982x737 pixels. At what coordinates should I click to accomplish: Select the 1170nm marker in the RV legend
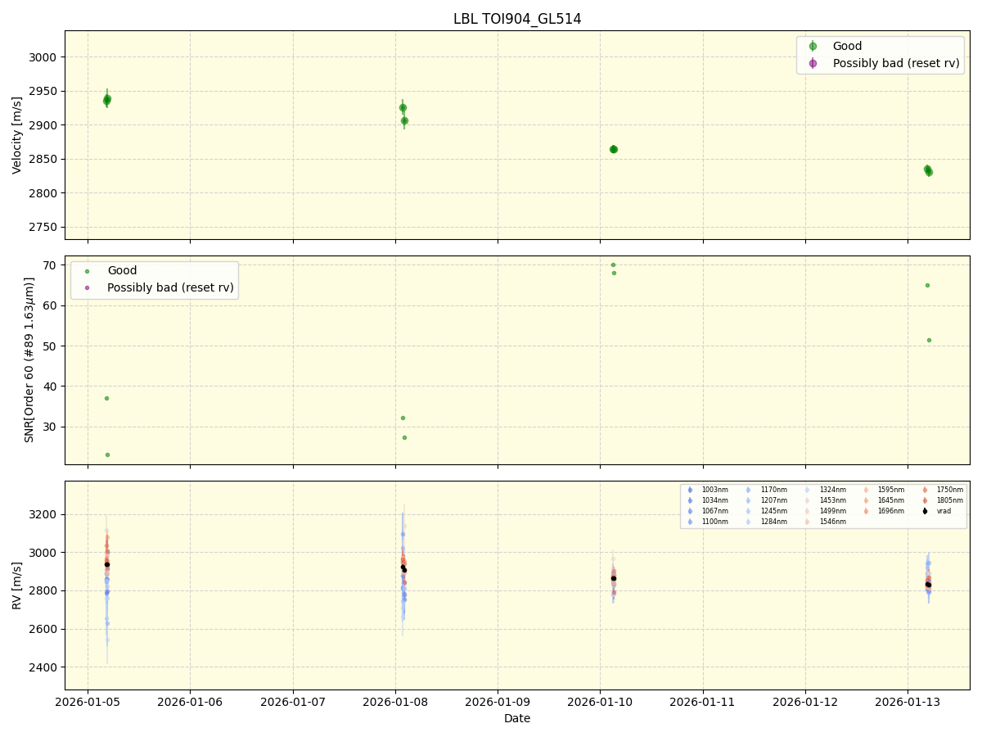click(x=746, y=491)
